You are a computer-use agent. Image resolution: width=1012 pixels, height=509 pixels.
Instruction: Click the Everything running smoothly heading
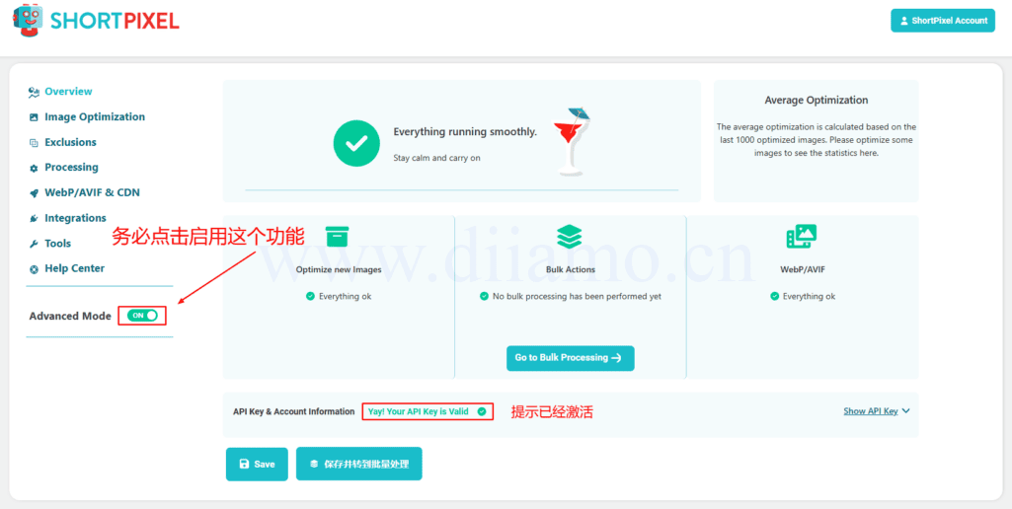(465, 131)
